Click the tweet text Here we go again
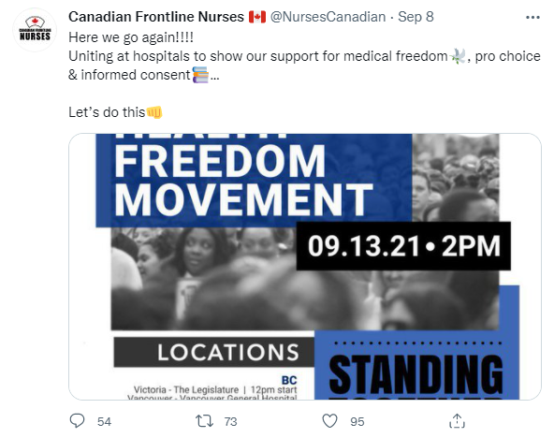The image size is (554, 438). click(131, 37)
